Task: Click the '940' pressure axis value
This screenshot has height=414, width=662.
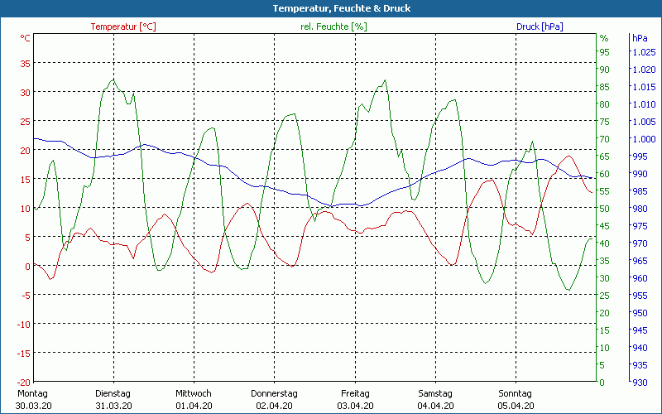Action: tap(640, 347)
